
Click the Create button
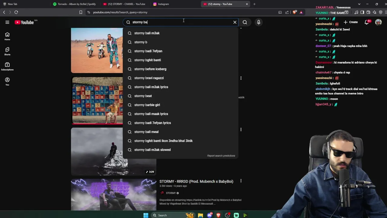[x=350, y=22]
